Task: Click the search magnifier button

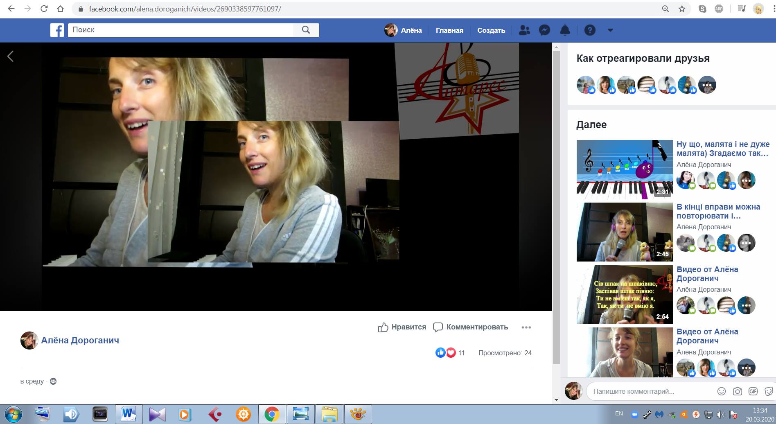Action: coord(306,30)
